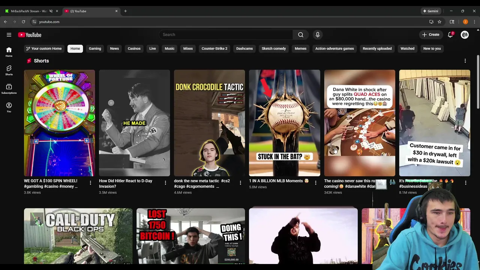The width and height of the screenshot is (480, 270).
Task: Click title 'WE GOT A $100 SPIN WHEEL!'
Action: 51,181
